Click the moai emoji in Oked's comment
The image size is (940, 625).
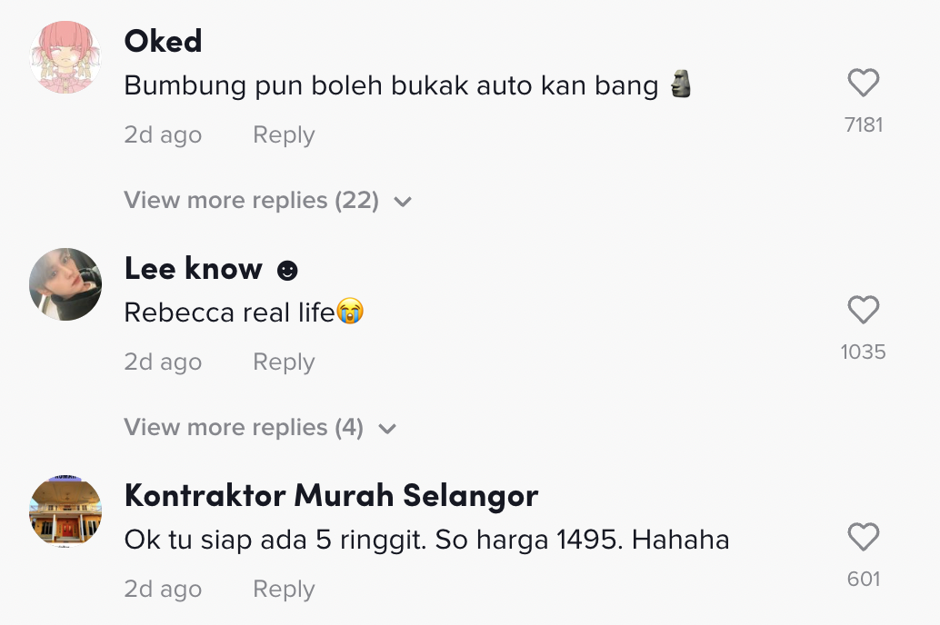click(680, 86)
